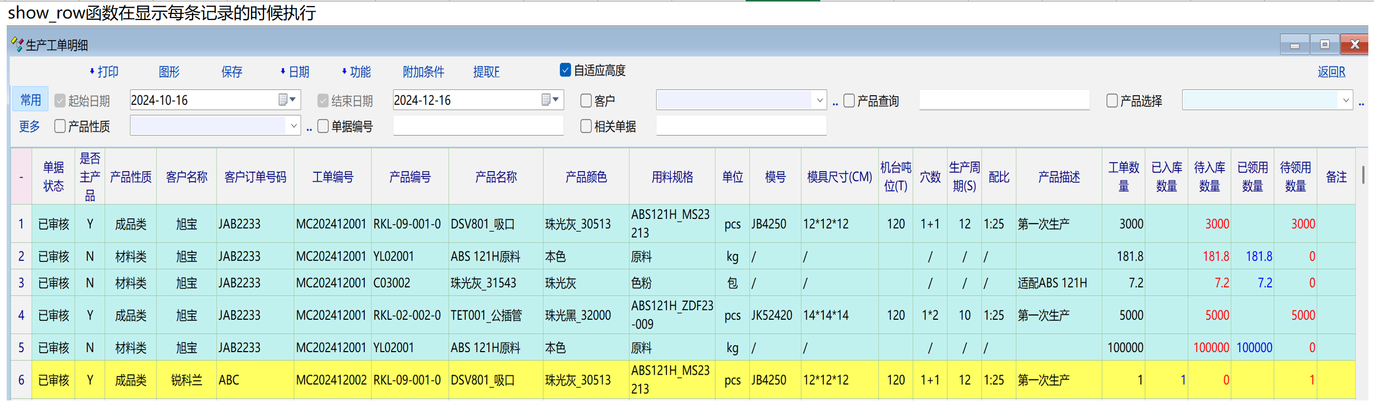Tick the 单据编号 checkbox
The width and height of the screenshot is (1374, 403).
pos(323,126)
